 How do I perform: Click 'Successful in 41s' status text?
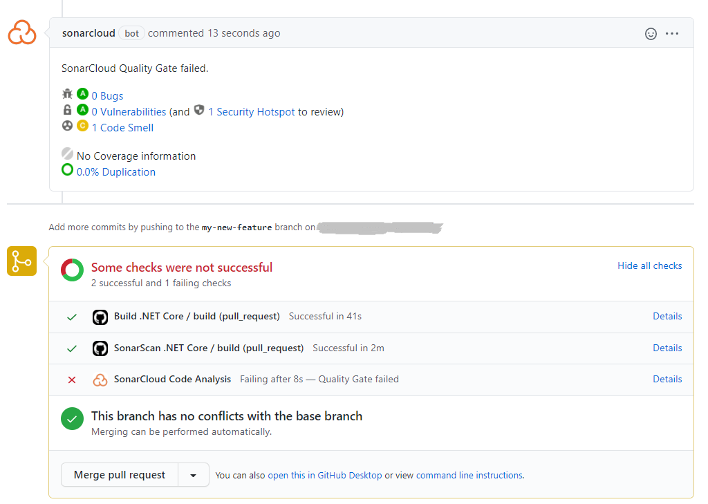coord(325,316)
